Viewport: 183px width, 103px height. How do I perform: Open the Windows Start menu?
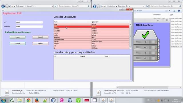tap(3, 100)
